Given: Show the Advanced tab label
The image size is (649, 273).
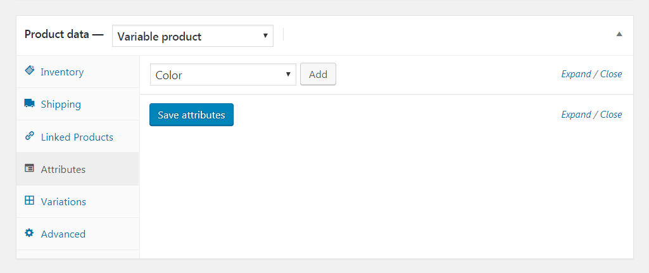Looking at the screenshot, I should [63, 234].
